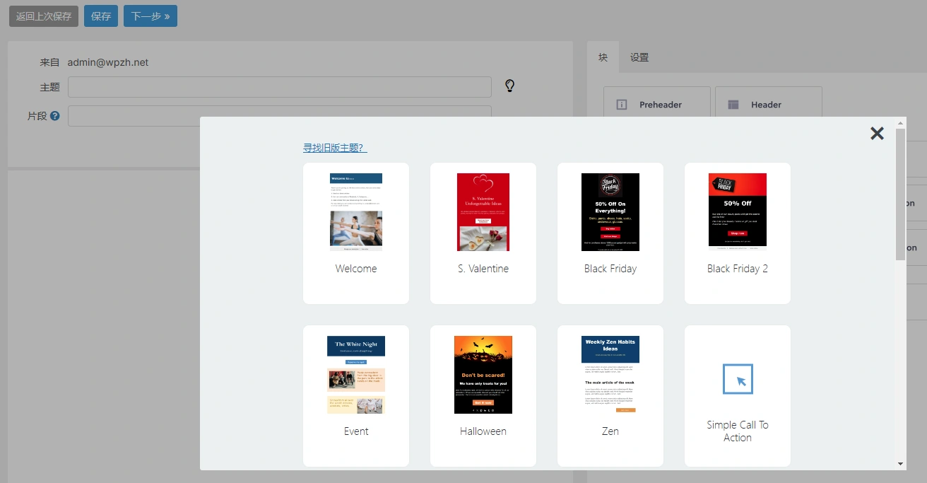Open the 寻找旧版主题 link

335,146
